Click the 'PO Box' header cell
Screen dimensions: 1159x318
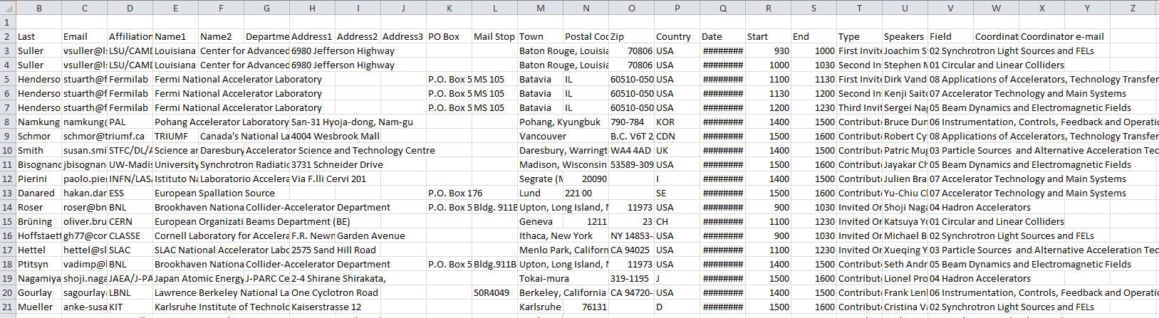[449, 36]
